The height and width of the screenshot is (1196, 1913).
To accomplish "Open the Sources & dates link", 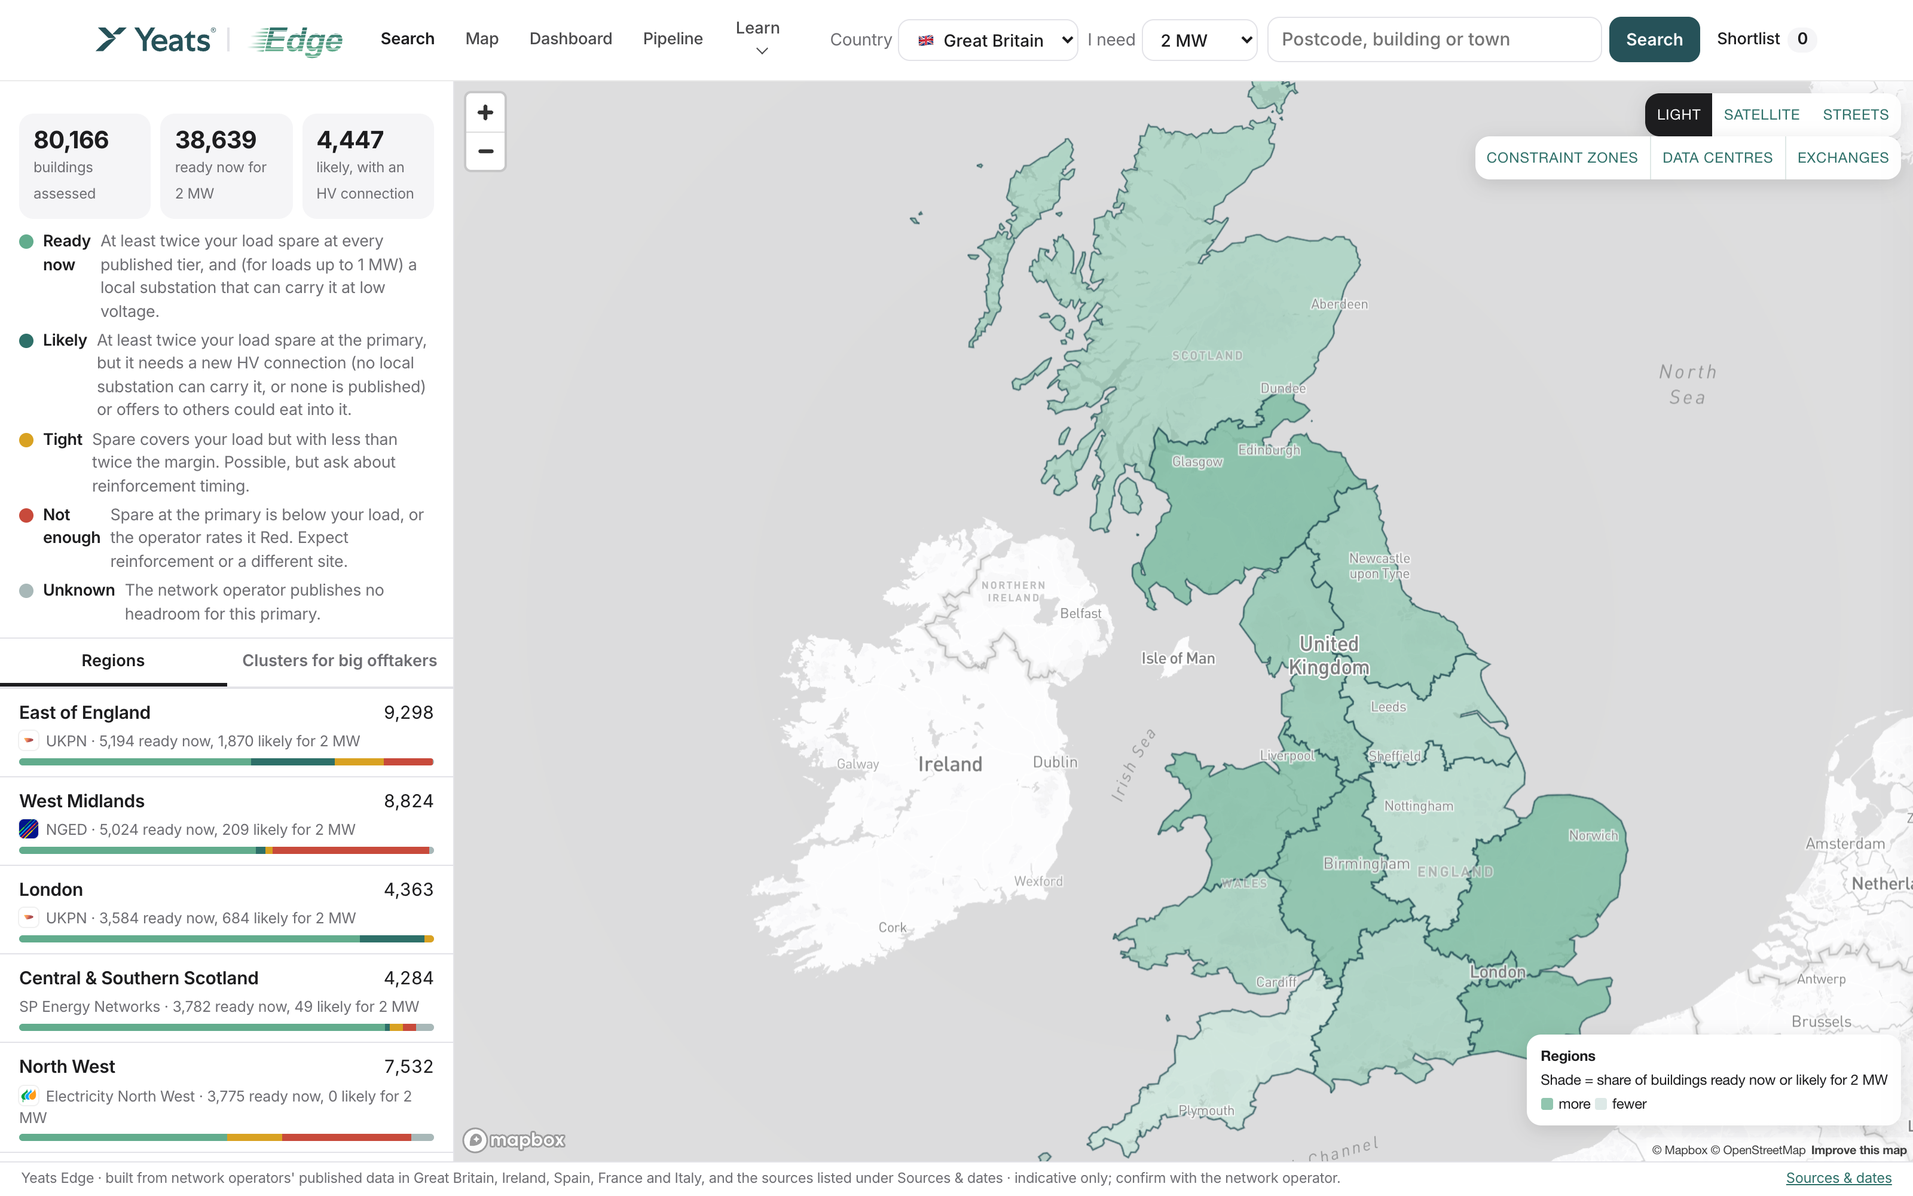I will point(1839,1178).
